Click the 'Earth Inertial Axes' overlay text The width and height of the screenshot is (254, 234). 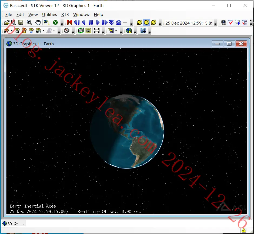(33, 206)
